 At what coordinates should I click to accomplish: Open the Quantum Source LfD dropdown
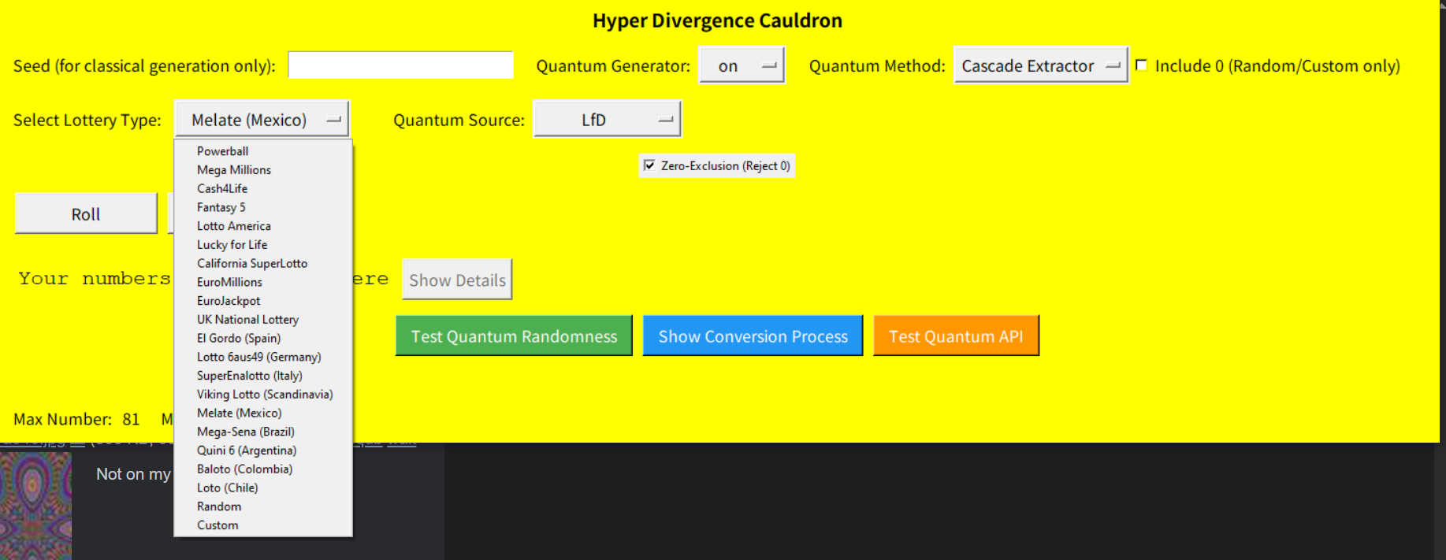point(607,120)
